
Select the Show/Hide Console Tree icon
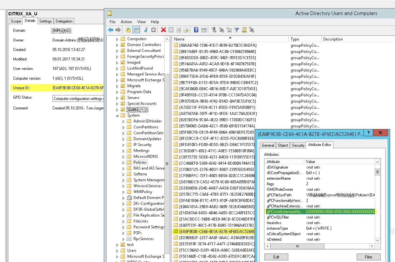(136, 30)
